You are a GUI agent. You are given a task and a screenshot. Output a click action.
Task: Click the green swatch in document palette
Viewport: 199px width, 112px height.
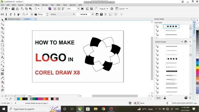click(34, 99)
